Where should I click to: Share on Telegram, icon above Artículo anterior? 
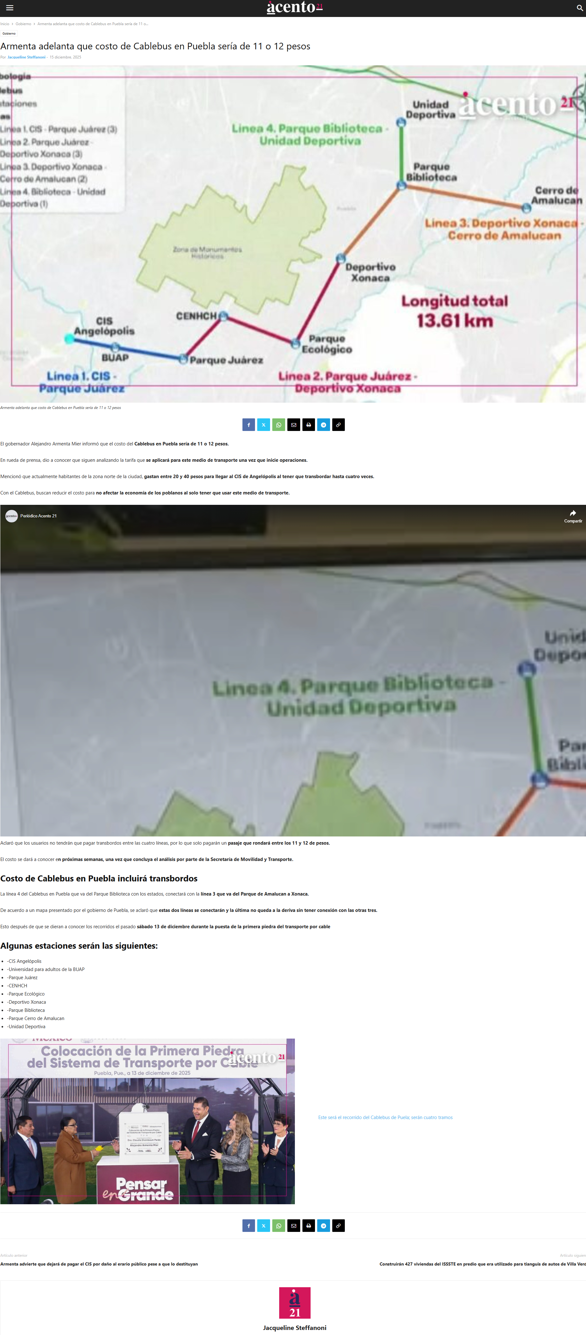pos(323,1226)
